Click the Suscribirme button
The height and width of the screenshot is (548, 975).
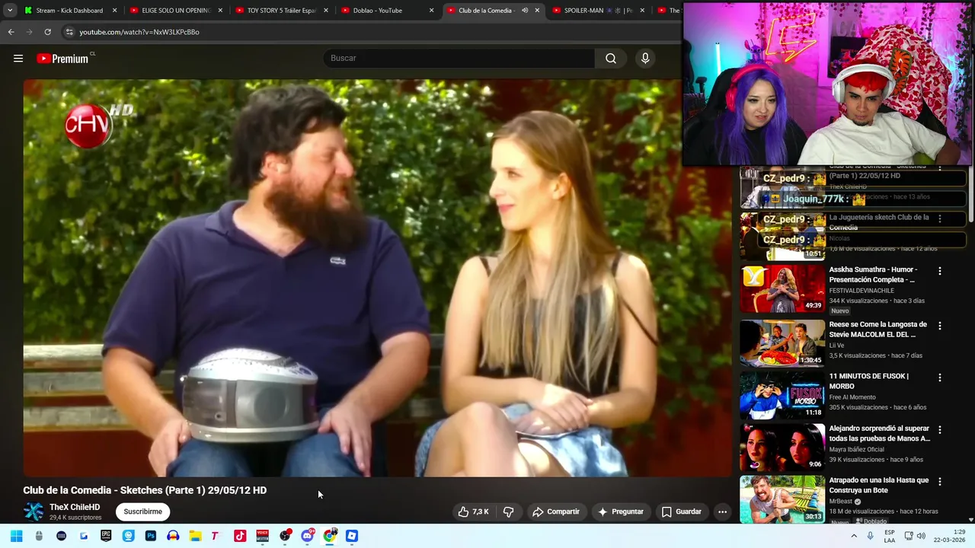click(142, 511)
